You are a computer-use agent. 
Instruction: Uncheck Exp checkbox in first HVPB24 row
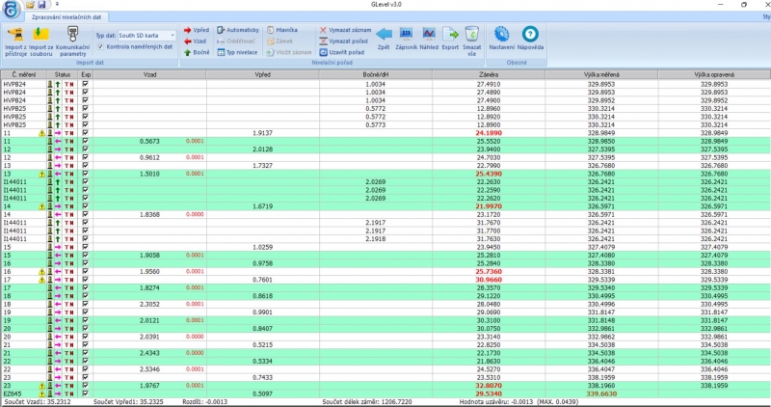click(86, 84)
